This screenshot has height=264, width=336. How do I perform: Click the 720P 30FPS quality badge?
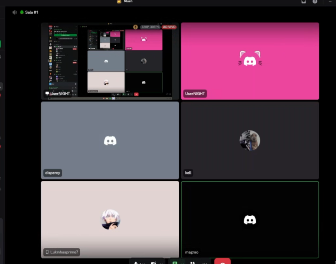[150, 27]
